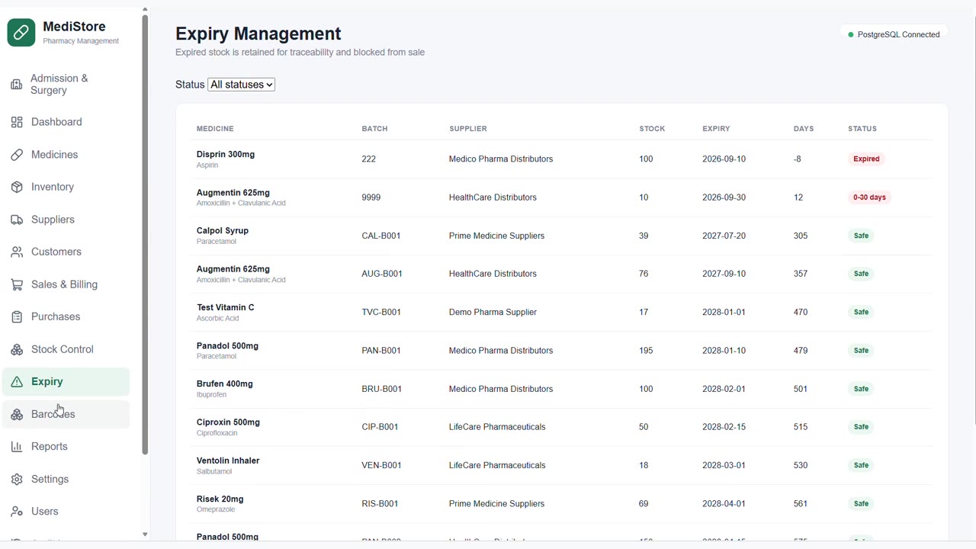Open the Stock Control page
This screenshot has height=549, width=976.
[66, 349]
